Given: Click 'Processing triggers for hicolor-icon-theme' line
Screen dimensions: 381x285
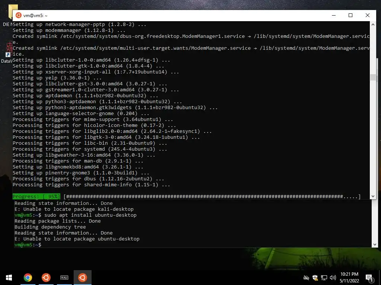Looking at the screenshot, I should coord(94,125).
